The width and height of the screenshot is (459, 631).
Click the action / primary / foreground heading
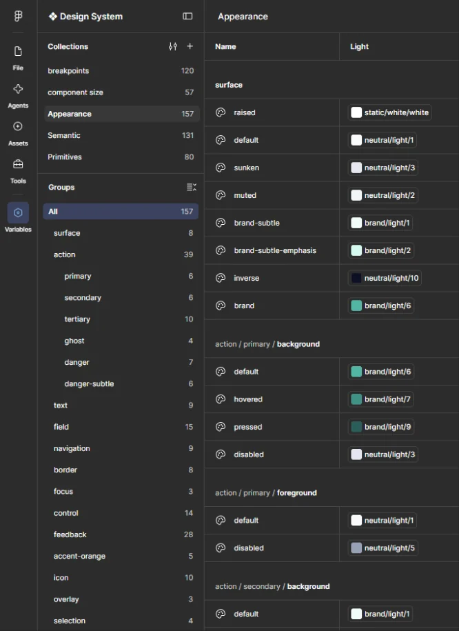tap(266, 492)
